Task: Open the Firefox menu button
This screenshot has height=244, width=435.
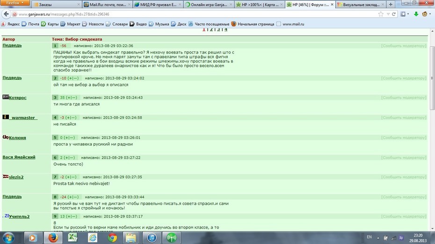Action: click(15, 3)
